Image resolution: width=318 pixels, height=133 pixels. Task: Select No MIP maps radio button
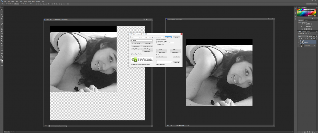tap(157, 45)
